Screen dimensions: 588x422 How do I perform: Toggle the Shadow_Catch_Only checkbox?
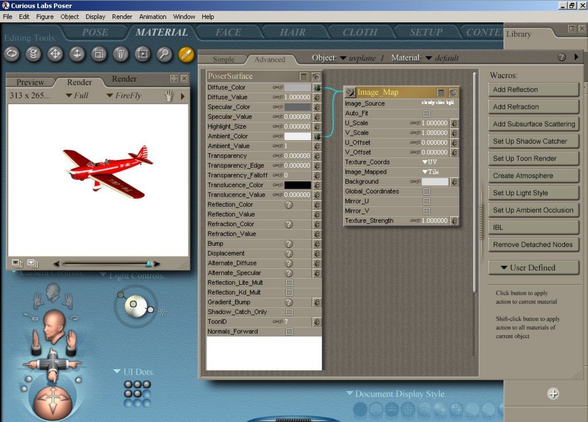289,312
